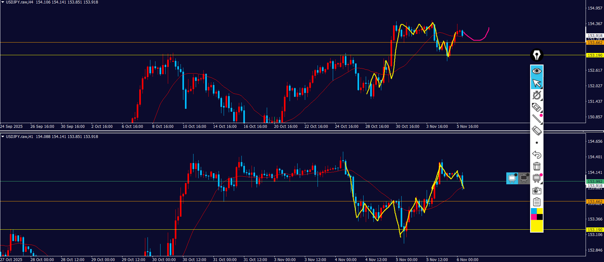Choose the line drawing tool
604x262 pixels.
[536, 119]
